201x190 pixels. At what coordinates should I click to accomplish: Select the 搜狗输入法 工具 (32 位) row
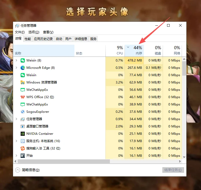click(98, 148)
